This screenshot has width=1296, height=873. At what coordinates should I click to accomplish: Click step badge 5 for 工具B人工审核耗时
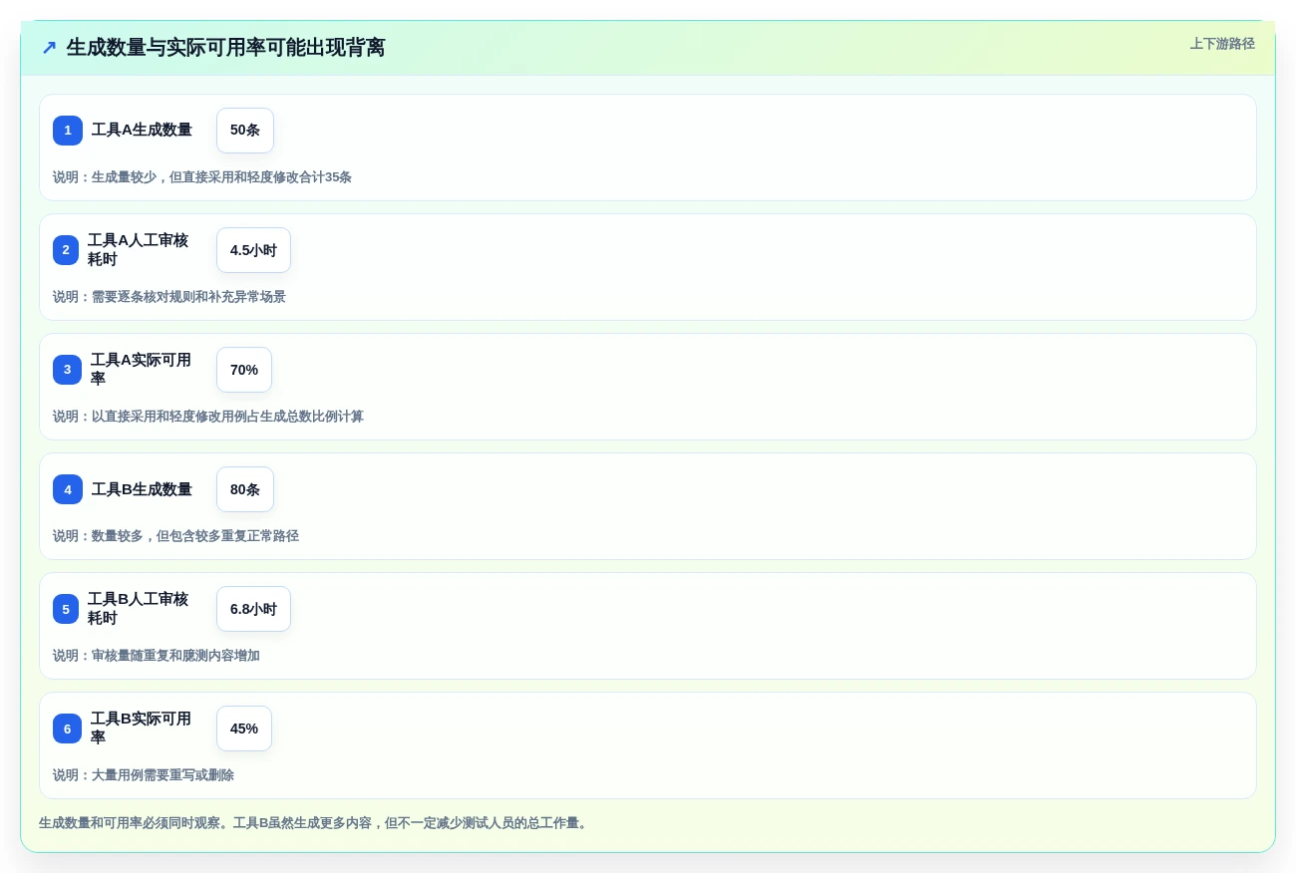[x=66, y=609]
